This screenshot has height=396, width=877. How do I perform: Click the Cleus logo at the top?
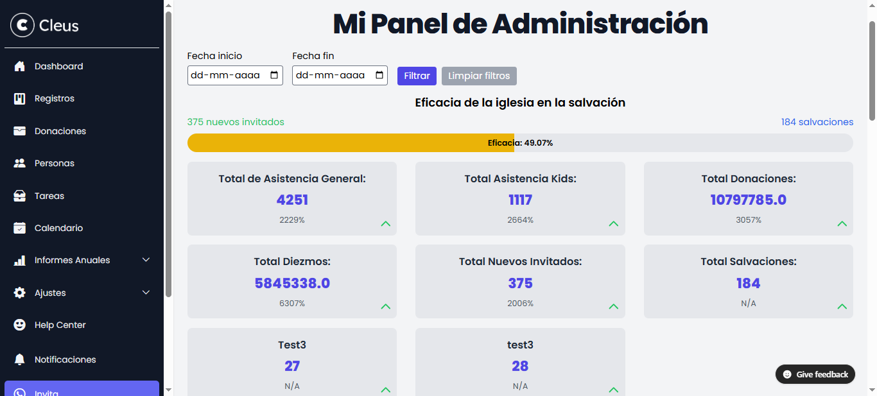(22, 26)
